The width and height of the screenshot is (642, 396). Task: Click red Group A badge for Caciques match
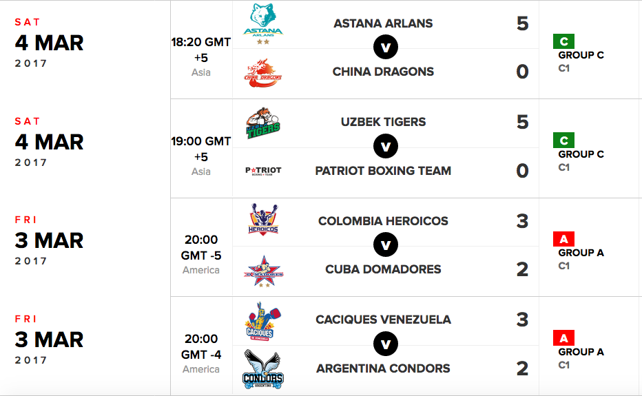tap(564, 338)
